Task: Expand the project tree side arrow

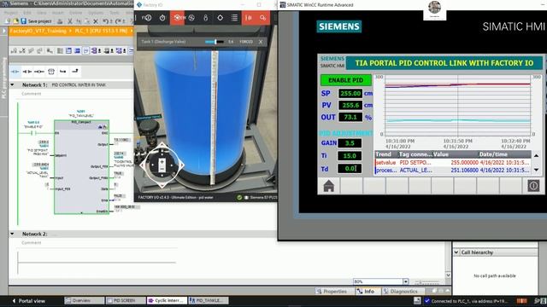Action: 4,31
